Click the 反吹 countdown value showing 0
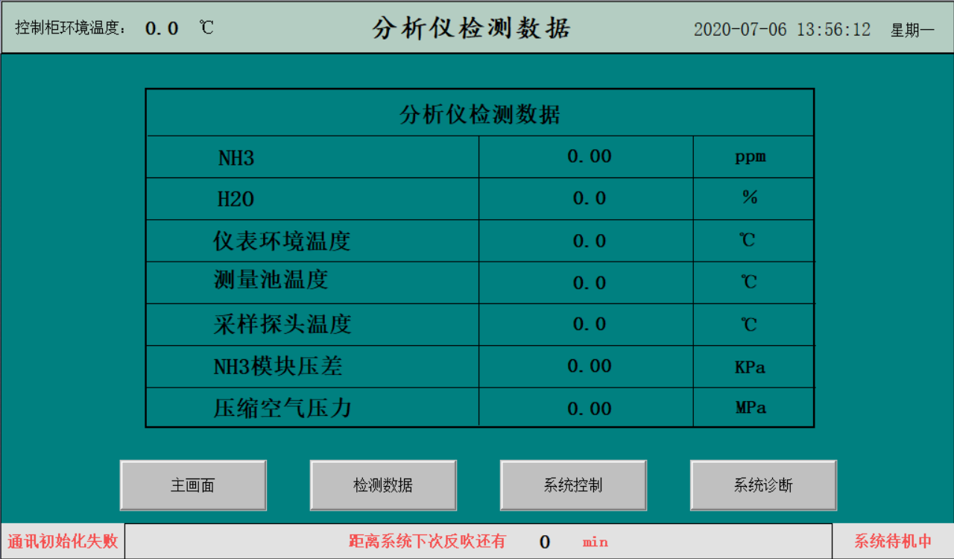The width and height of the screenshot is (954, 559). 545,542
